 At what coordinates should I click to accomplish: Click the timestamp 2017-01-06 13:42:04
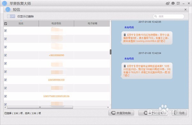coord(150,53)
